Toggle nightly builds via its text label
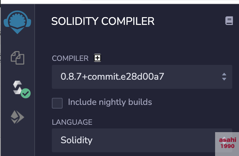239x156 pixels. point(110,102)
